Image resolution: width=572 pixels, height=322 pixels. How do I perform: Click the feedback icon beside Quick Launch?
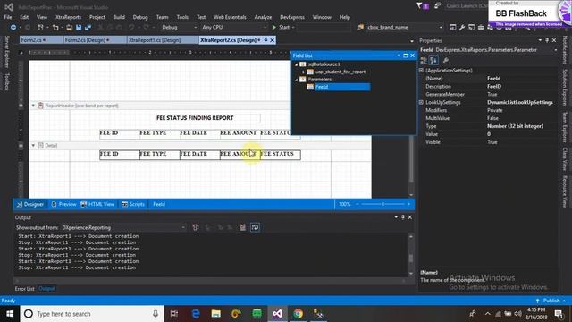(437, 6)
